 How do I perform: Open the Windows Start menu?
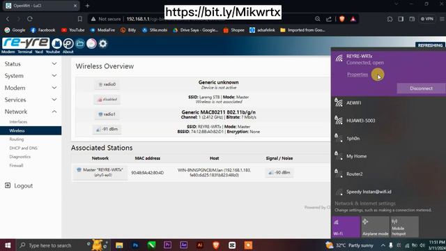click(x=8, y=245)
